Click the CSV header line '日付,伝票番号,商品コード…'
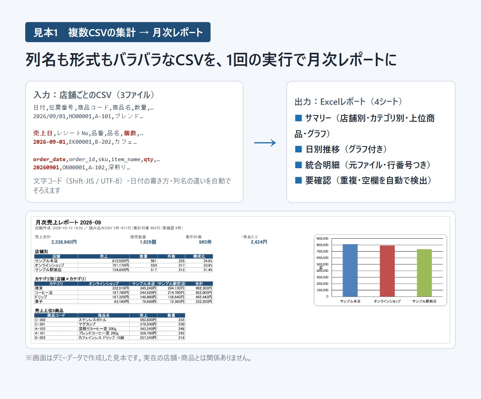 click(x=93, y=107)
